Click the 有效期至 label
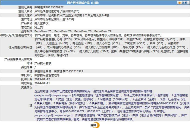The width and height of the screenshot is (190, 128). tap(27, 83)
